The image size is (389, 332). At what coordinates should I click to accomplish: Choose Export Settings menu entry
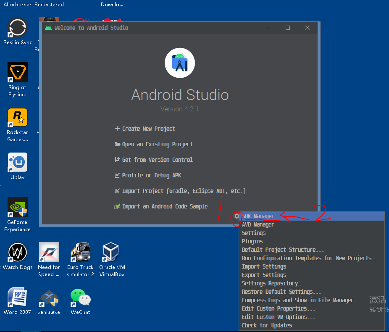click(x=312, y=275)
